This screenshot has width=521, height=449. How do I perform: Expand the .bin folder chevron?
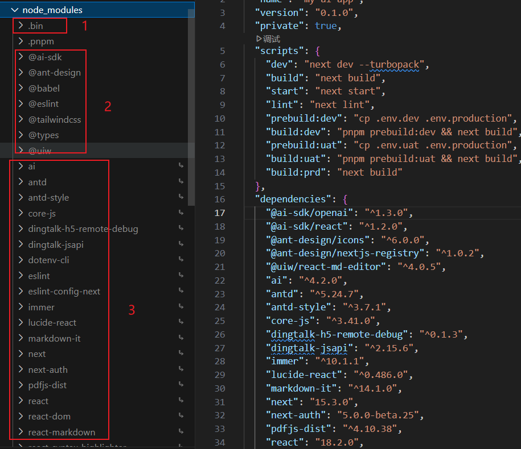tap(20, 26)
